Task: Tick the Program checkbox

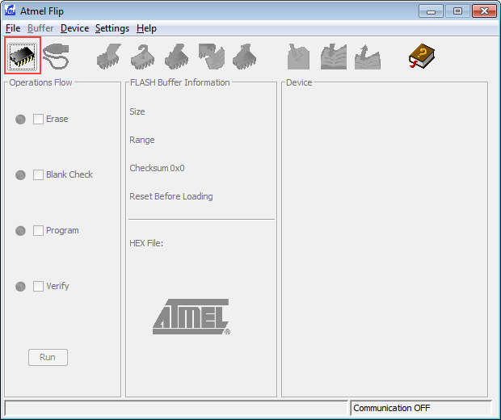Action: [38, 231]
